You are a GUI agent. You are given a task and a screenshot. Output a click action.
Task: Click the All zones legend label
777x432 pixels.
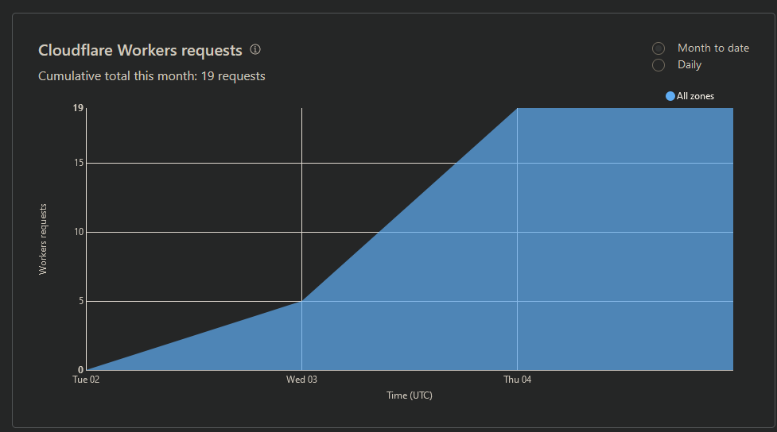(x=695, y=96)
